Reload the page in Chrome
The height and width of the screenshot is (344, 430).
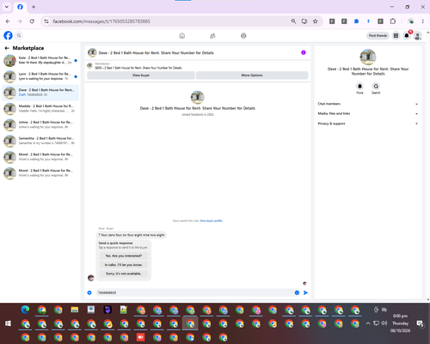coord(32,21)
